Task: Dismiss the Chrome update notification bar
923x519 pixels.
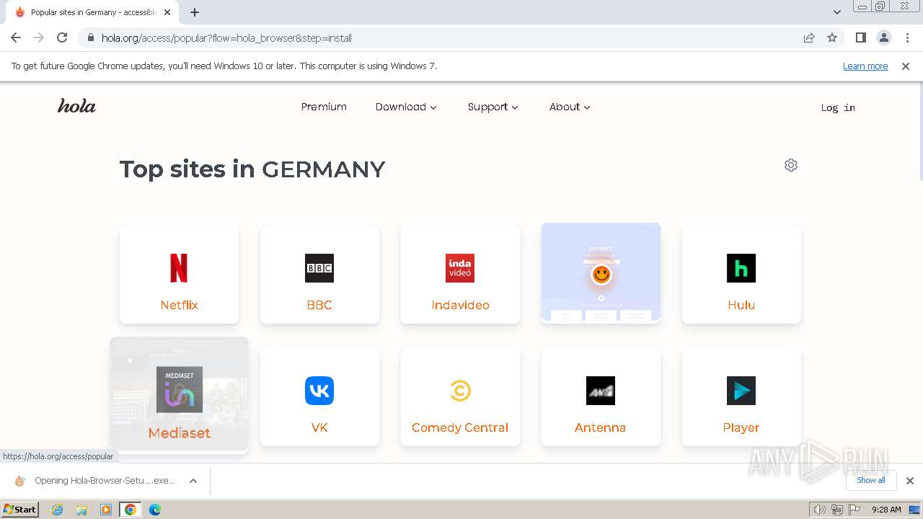Action: (906, 66)
